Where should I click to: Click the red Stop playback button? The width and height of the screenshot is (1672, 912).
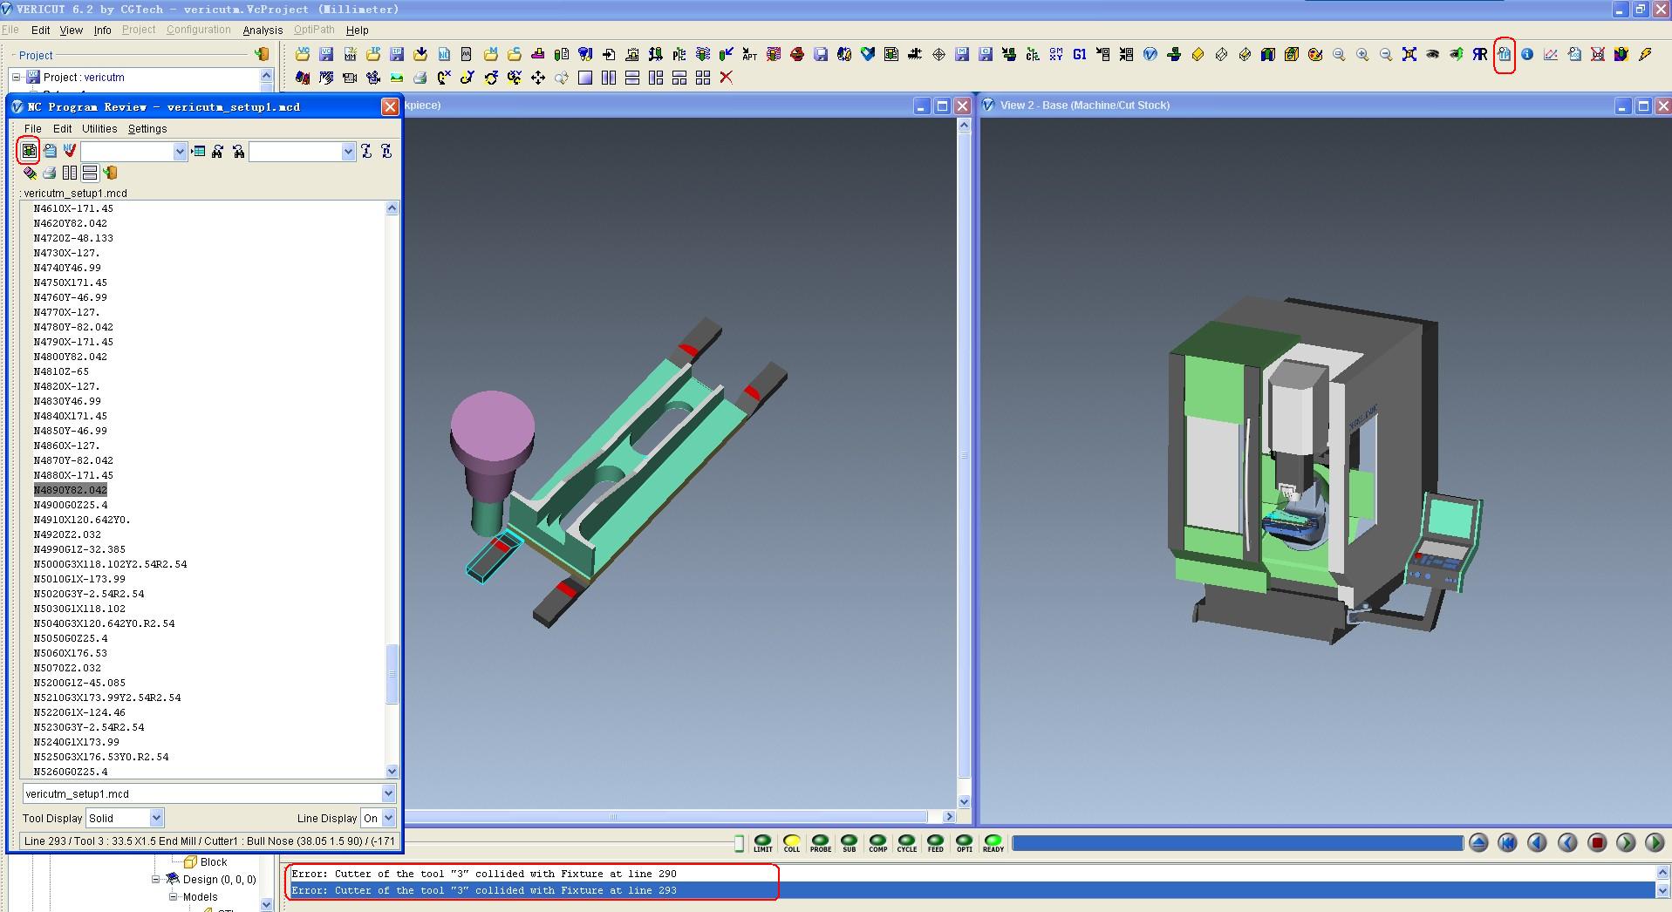[1597, 842]
